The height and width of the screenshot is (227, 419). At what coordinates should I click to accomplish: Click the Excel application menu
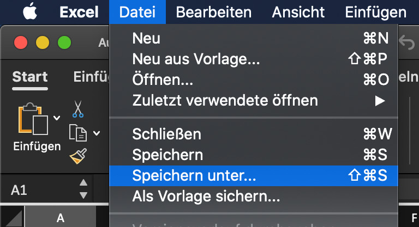[79, 12]
